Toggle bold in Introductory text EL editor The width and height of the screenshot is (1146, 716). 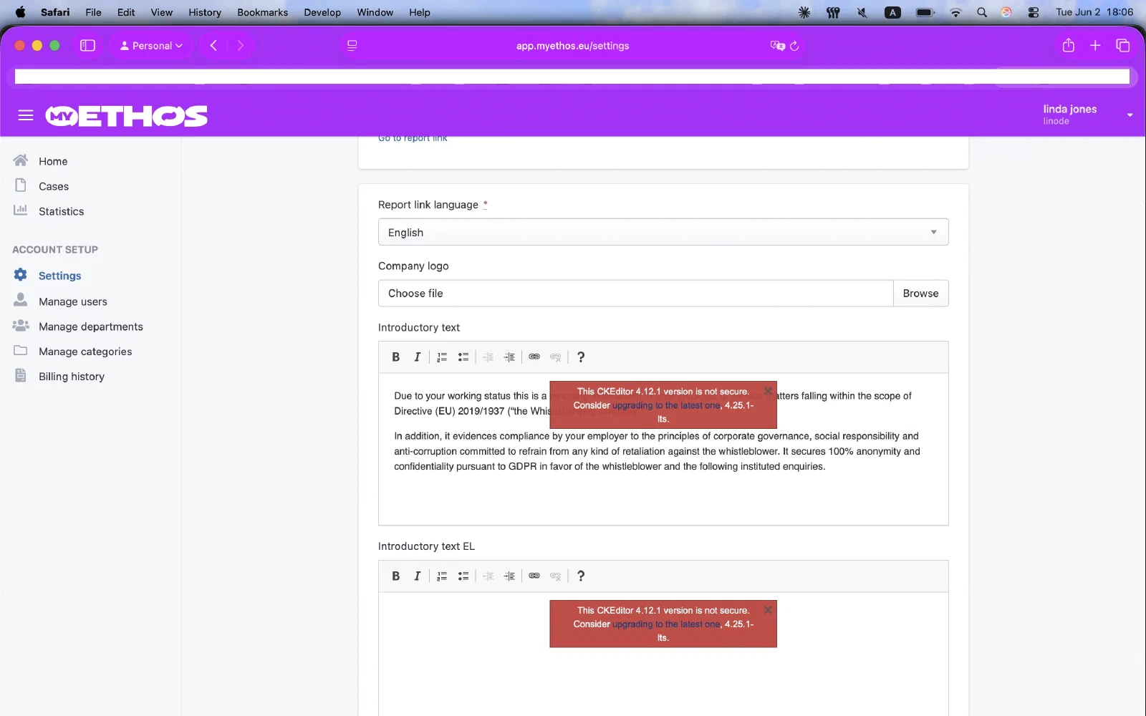point(395,576)
